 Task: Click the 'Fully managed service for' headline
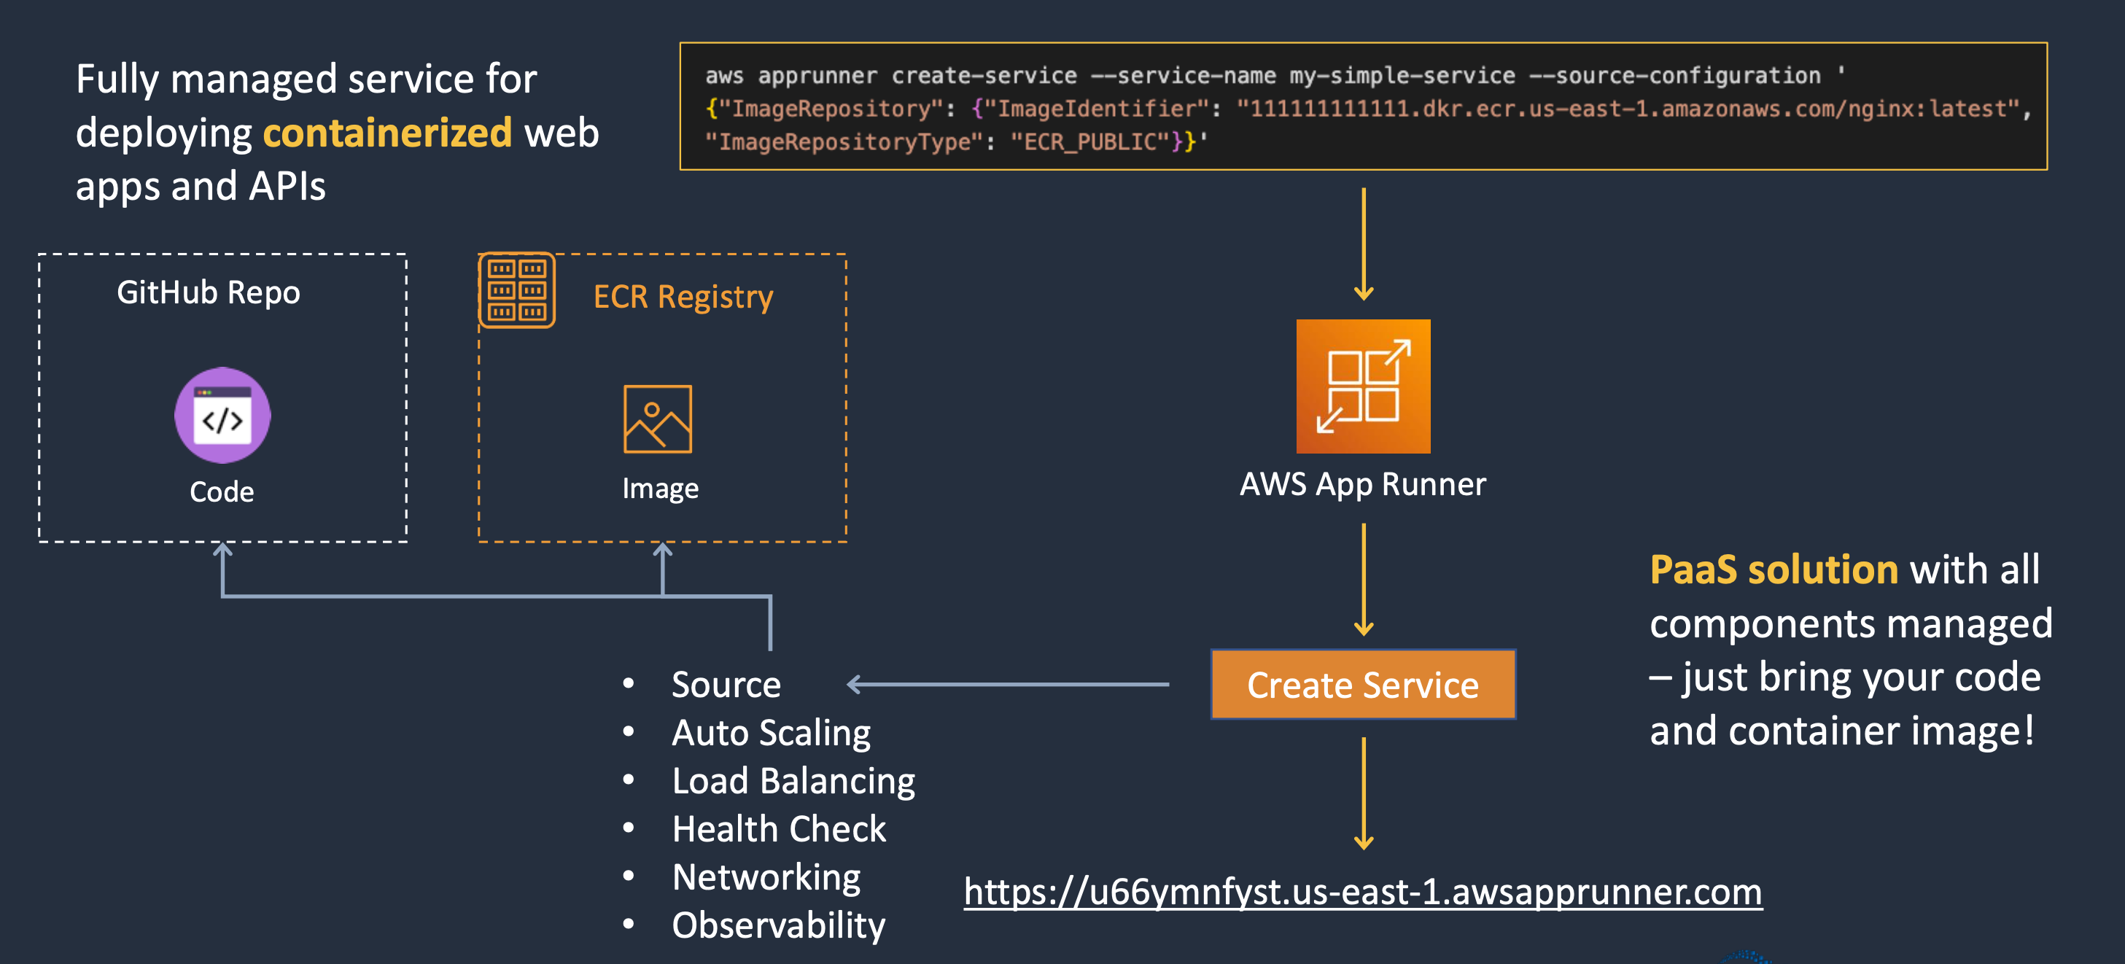click(306, 79)
